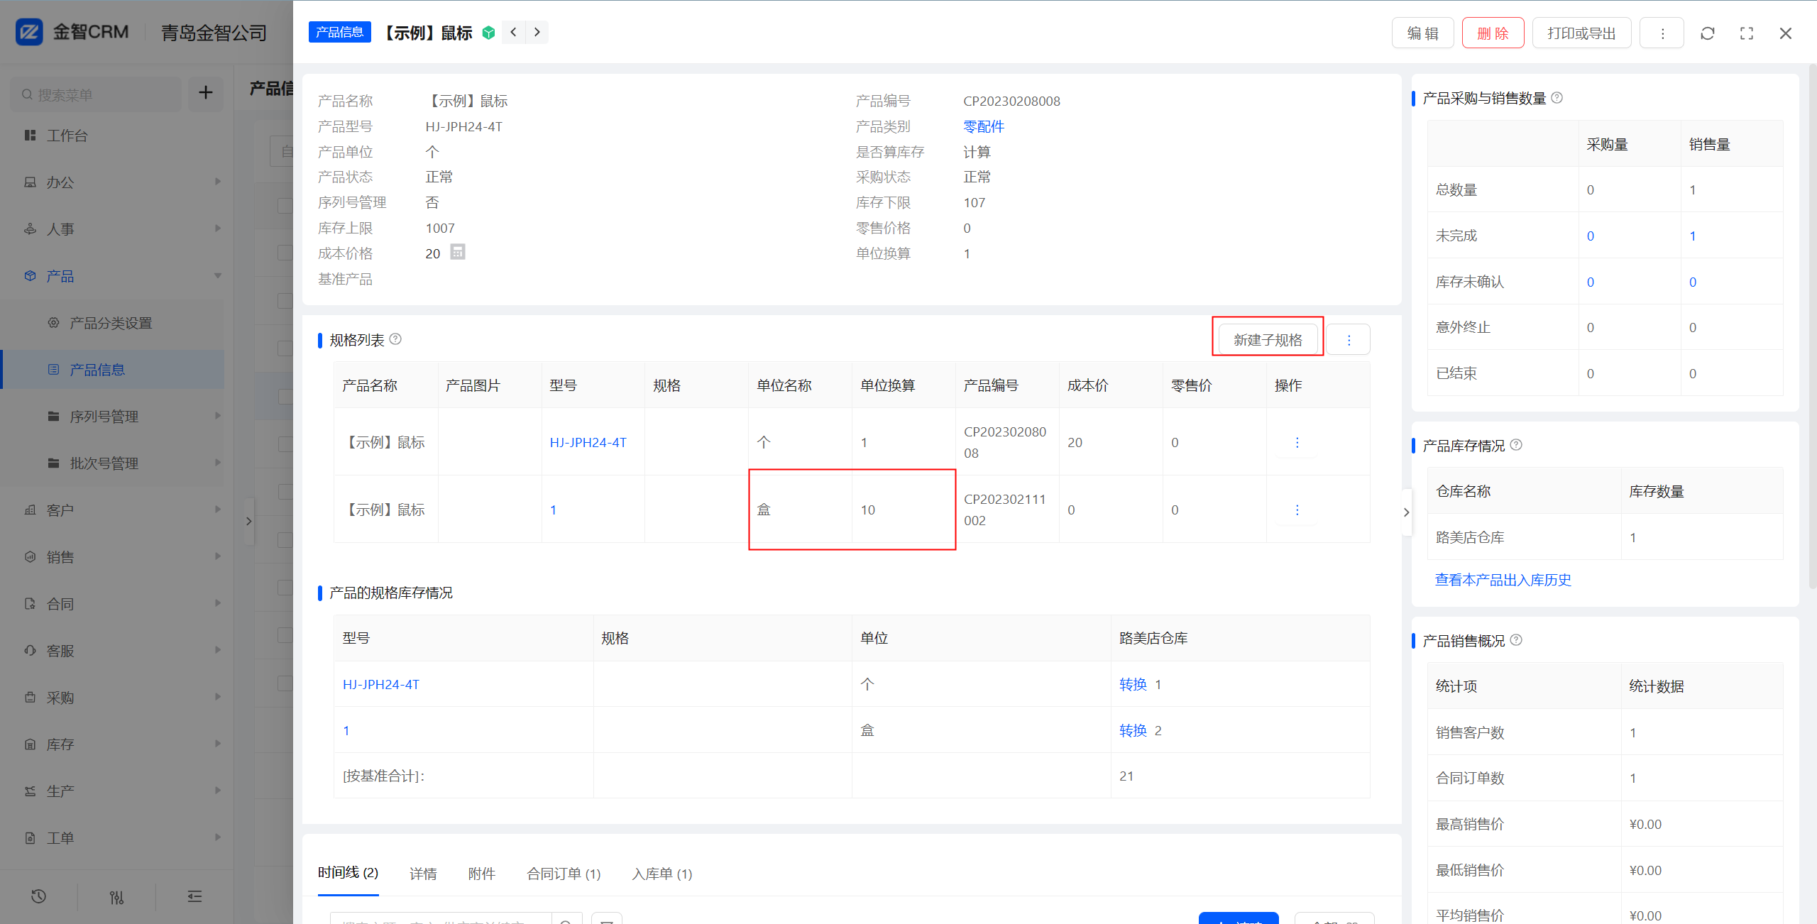
Task: Open row actions for the 盒 unit spec
Action: 1297,510
